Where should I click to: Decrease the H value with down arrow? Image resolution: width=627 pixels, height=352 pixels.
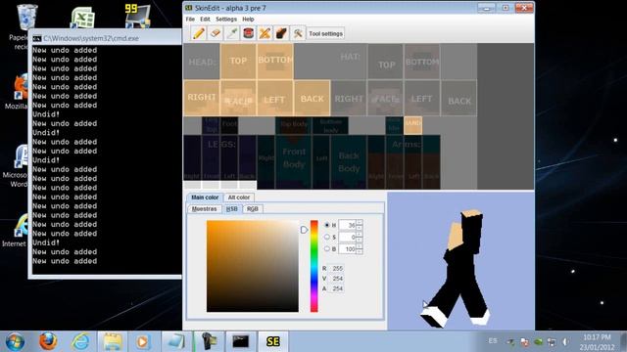pos(360,228)
